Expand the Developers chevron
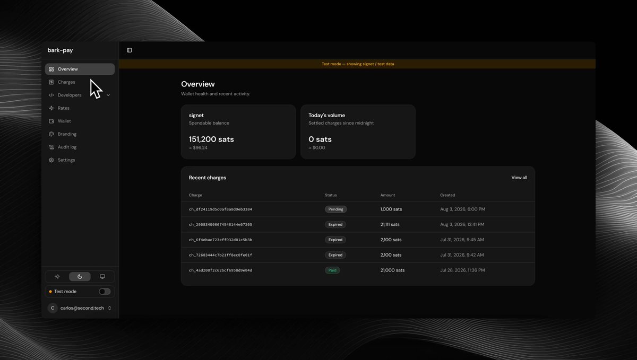 (x=108, y=95)
